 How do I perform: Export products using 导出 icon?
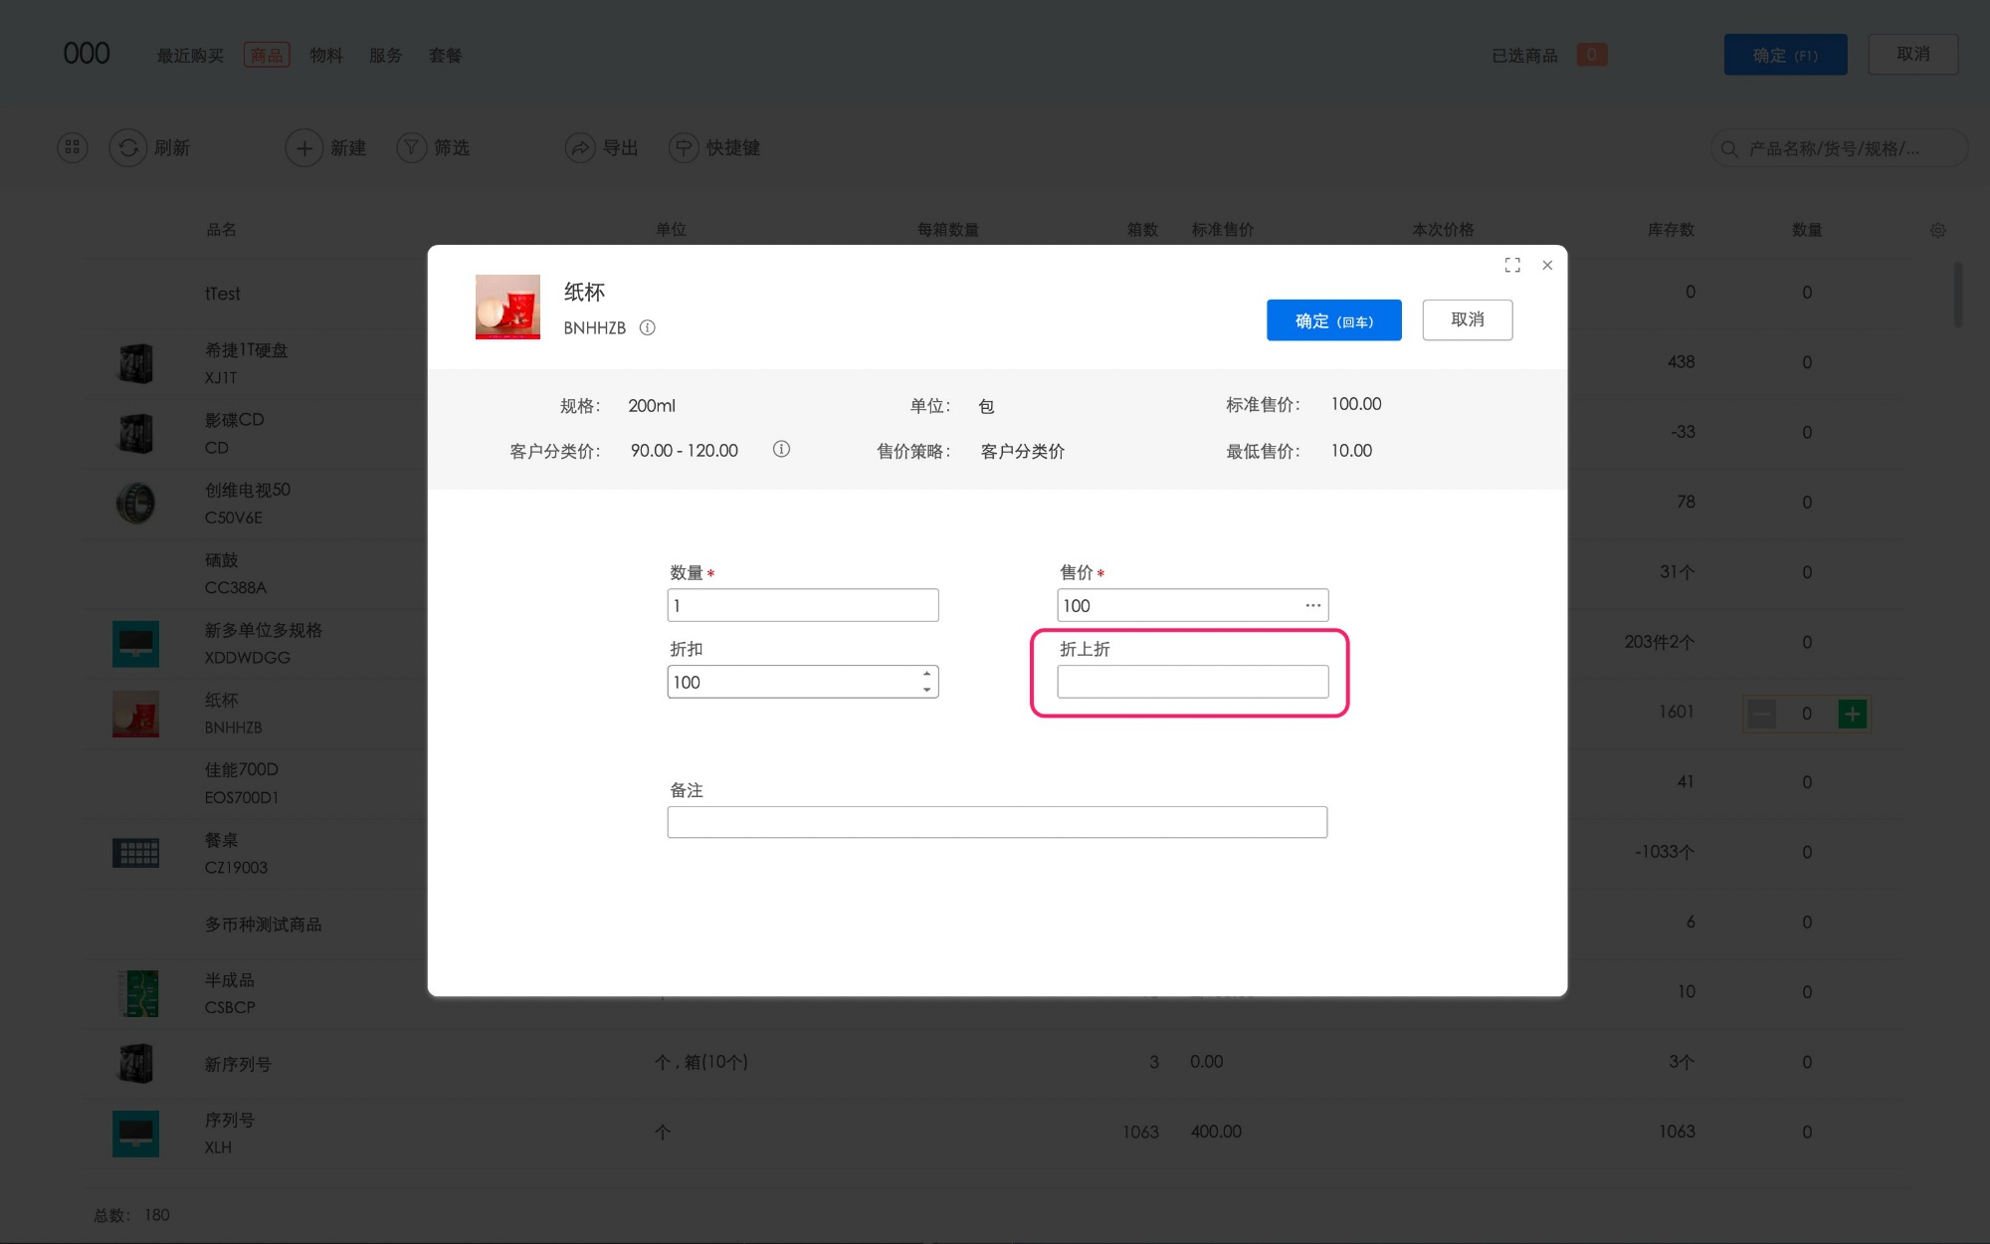coord(601,147)
